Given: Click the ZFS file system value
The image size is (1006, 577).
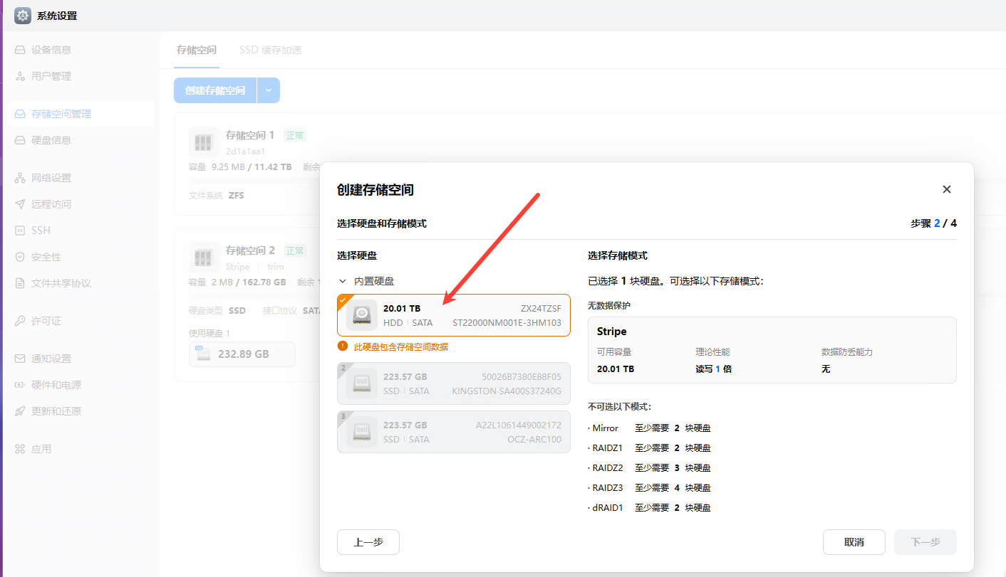Looking at the screenshot, I should [x=237, y=195].
